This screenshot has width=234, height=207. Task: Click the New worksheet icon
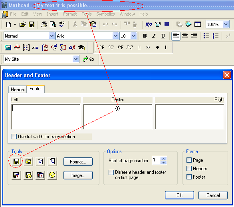click(x=8, y=24)
